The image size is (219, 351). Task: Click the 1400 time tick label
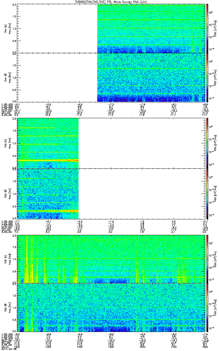pos(80,347)
